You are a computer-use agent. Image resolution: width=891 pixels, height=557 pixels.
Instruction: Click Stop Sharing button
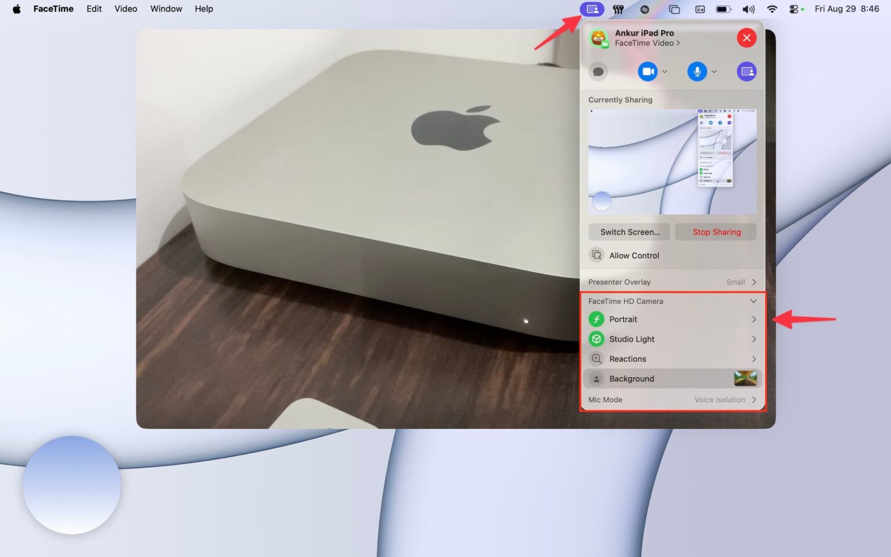click(x=716, y=232)
